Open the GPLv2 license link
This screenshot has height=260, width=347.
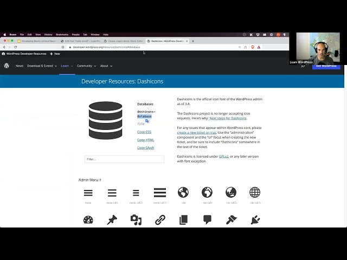pos(223,157)
